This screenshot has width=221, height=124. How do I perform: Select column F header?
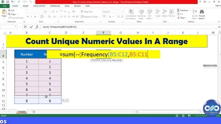tap(104, 33)
